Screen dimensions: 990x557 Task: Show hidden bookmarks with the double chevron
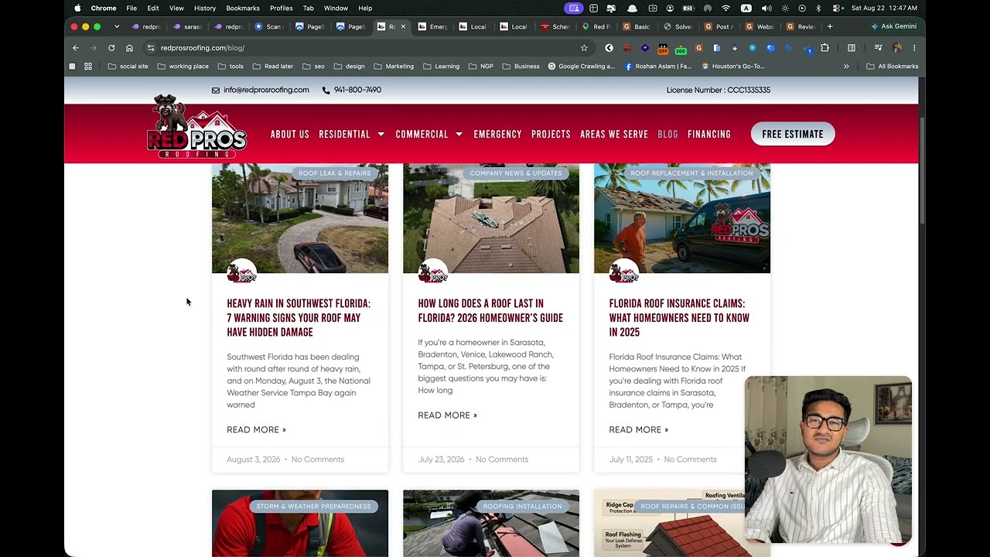point(846,67)
